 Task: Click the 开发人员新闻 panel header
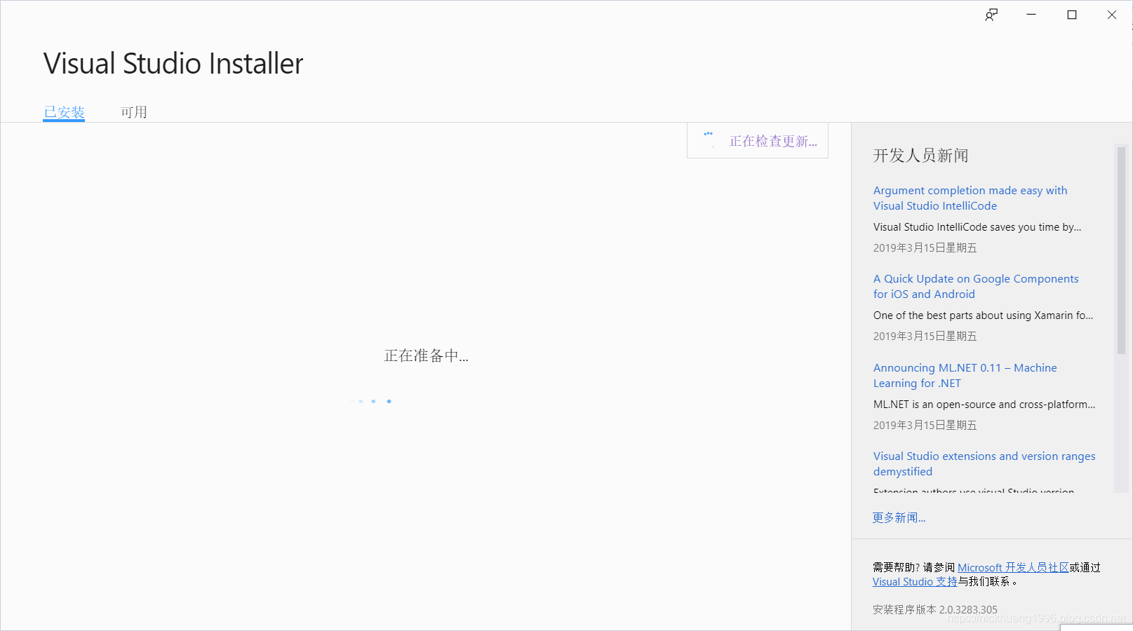[x=920, y=156]
